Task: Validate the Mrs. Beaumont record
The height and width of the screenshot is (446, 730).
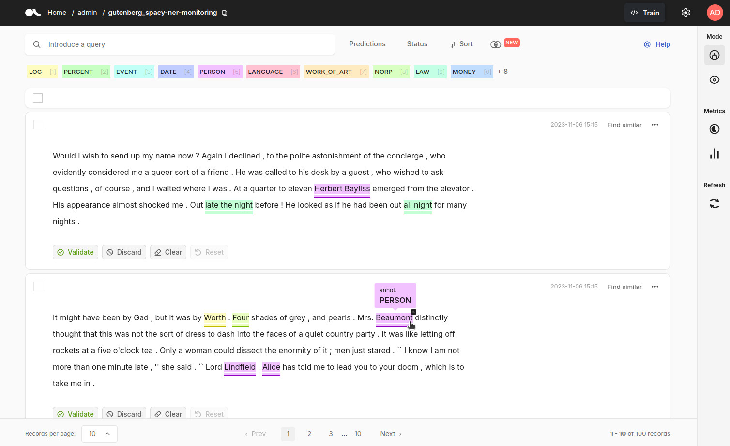Action: click(x=76, y=414)
